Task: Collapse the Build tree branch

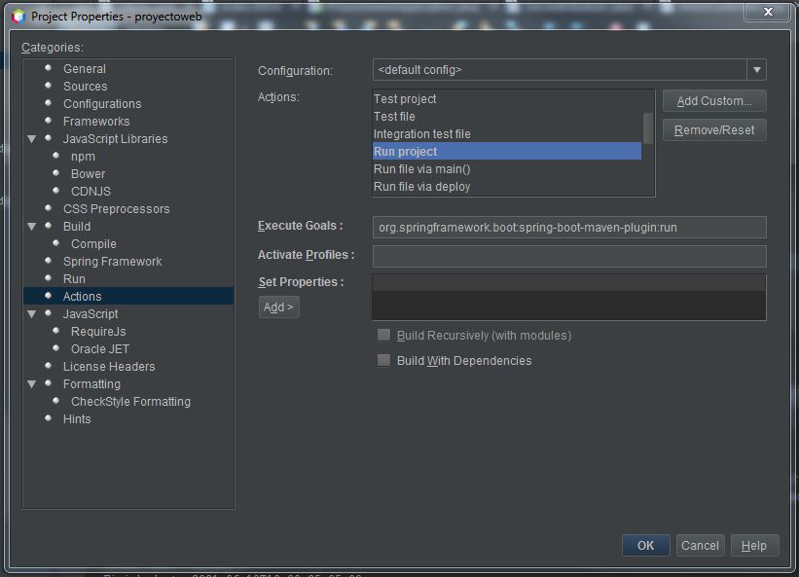Action: 31,226
